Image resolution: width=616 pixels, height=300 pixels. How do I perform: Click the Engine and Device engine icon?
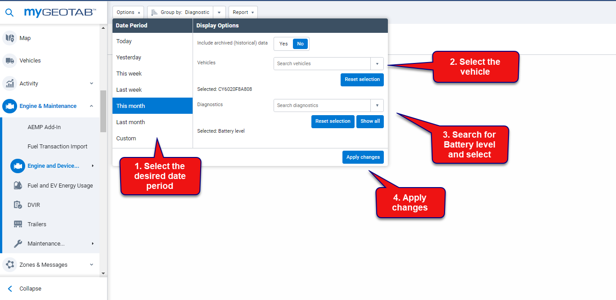pyautogui.click(x=18, y=166)
